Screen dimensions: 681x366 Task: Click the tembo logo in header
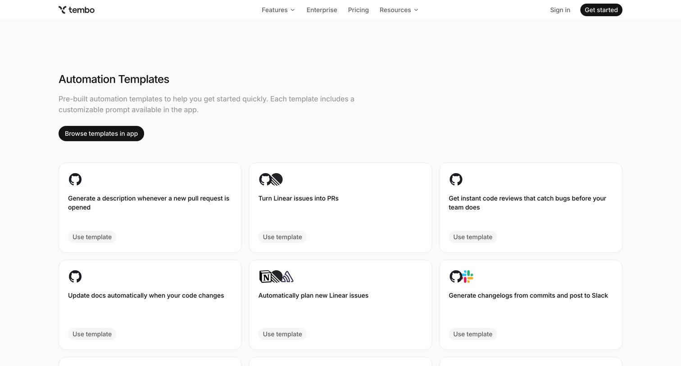point(77,10)
